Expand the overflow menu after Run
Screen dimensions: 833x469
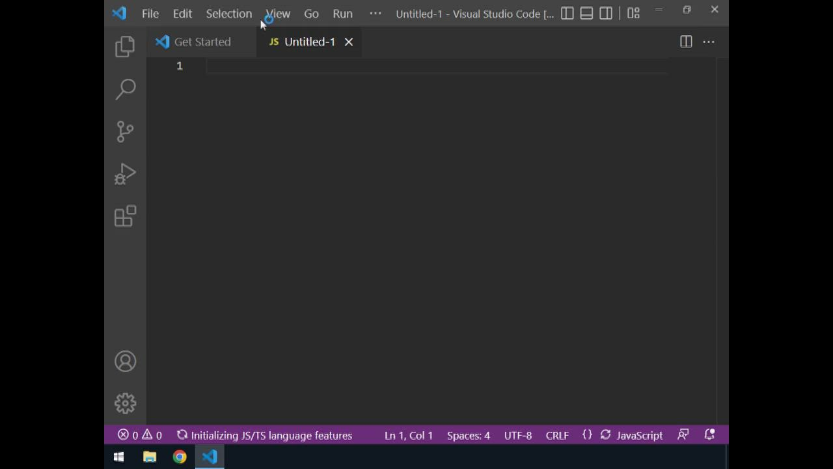coord(376,14)
